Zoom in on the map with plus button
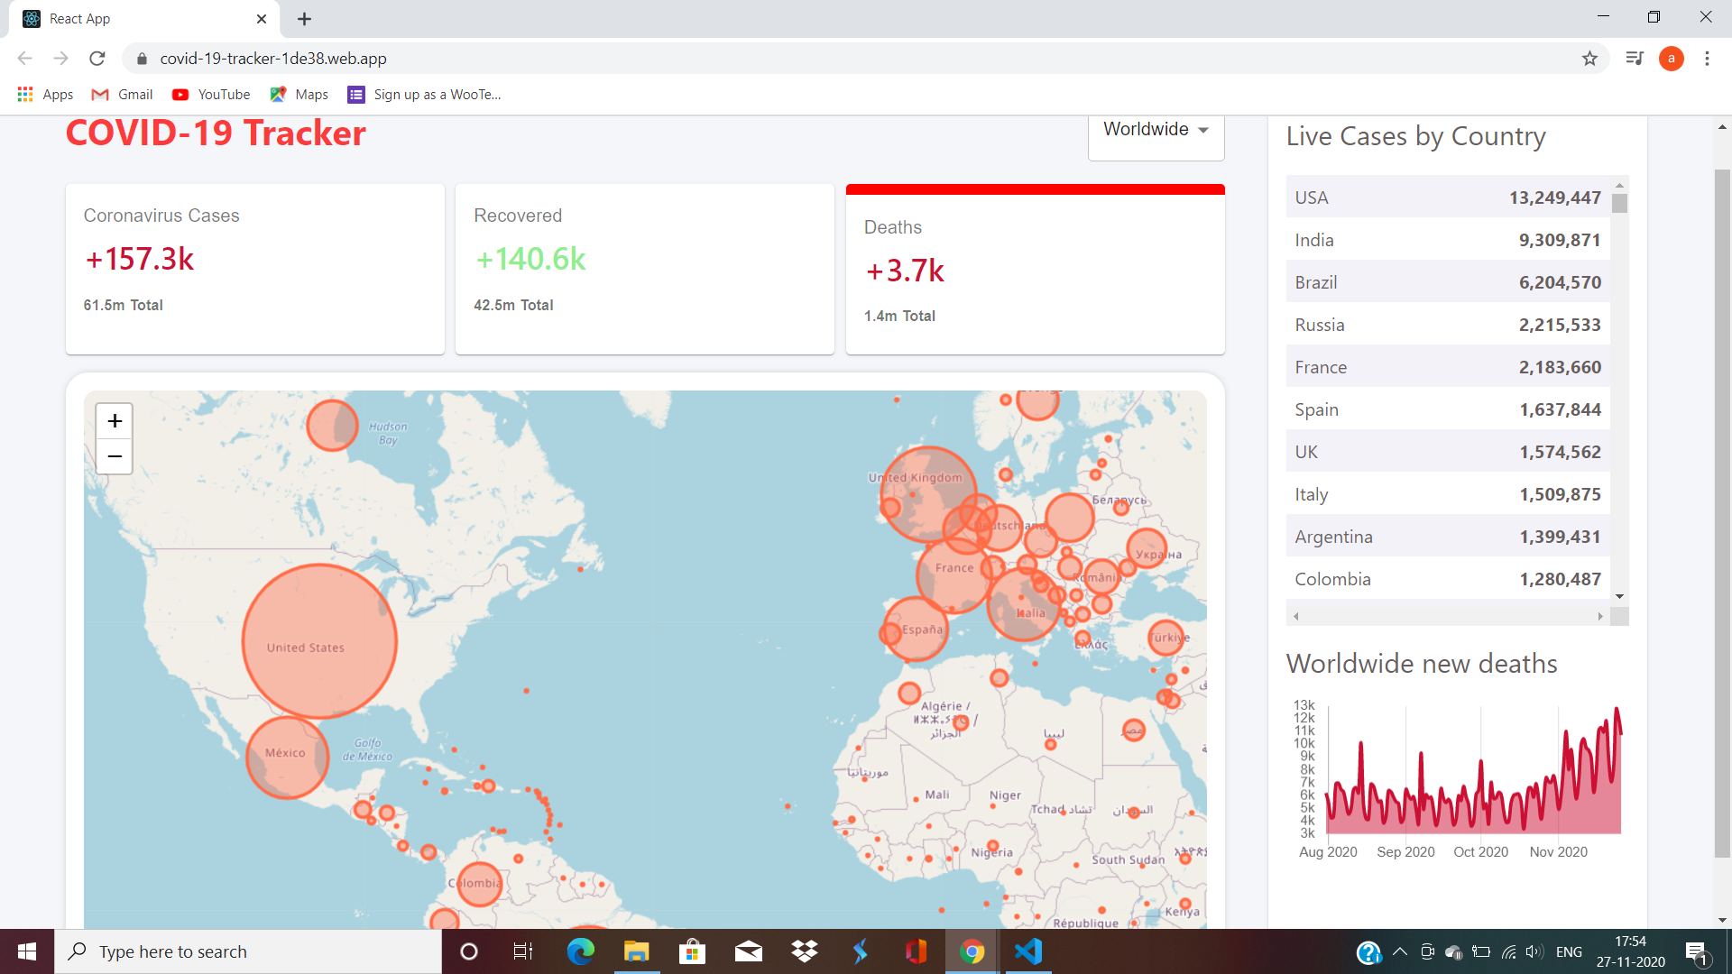 (x=114, y=420)
